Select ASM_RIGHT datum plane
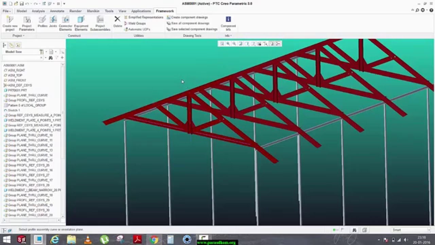The height and width of the screenshot is (245, 435). point(14,70)
